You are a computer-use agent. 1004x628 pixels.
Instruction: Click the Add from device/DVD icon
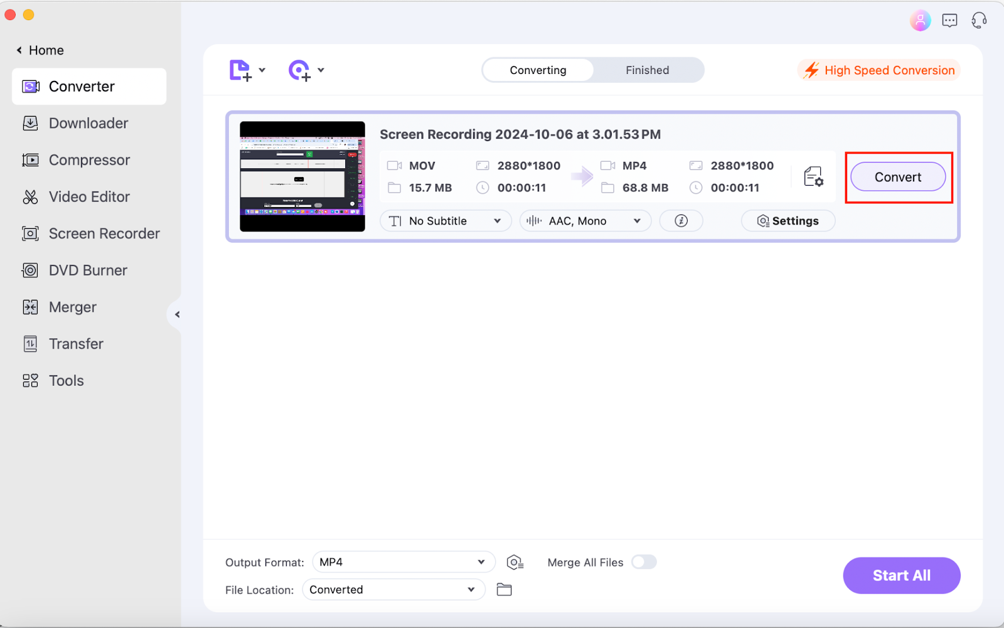tap(299, 70)
